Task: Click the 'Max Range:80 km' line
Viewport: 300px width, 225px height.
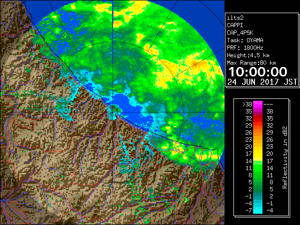Action: 251,63
